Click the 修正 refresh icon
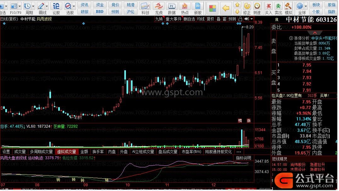 tap(247, 6)
